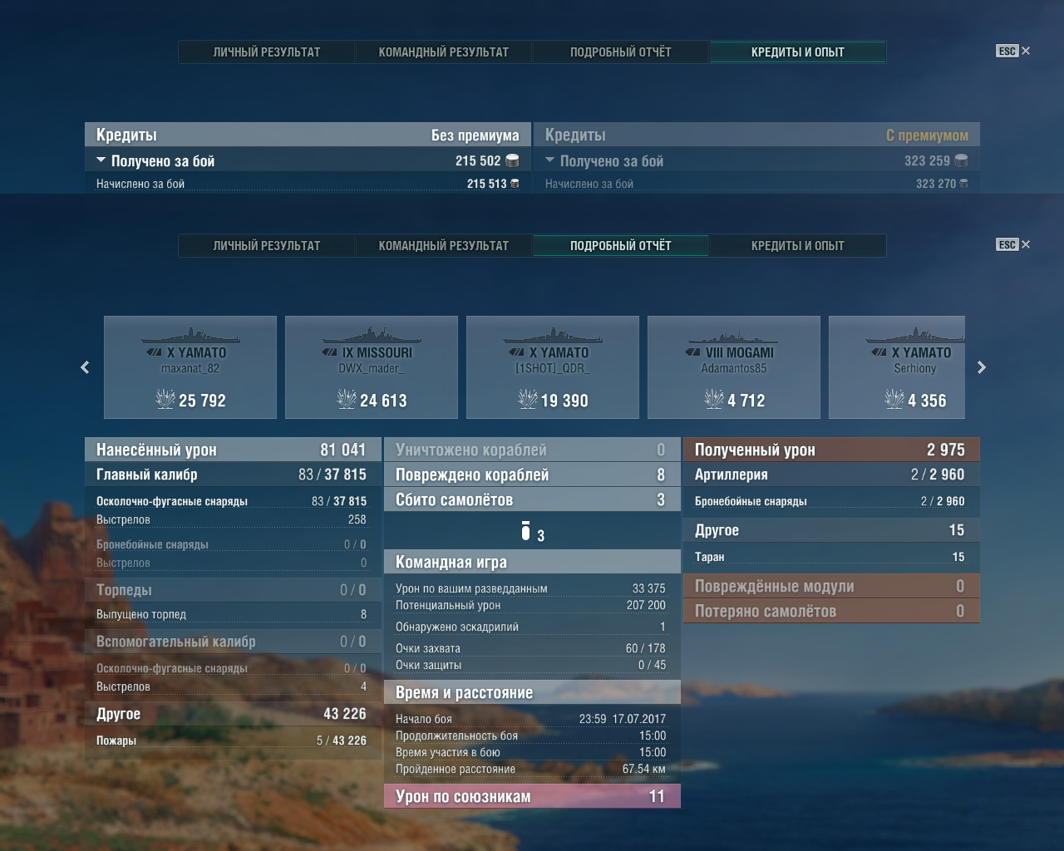The height and width of the screenshot is (851, 1064).
Task: Click Начало боя date row
Action: click(530, 719)
